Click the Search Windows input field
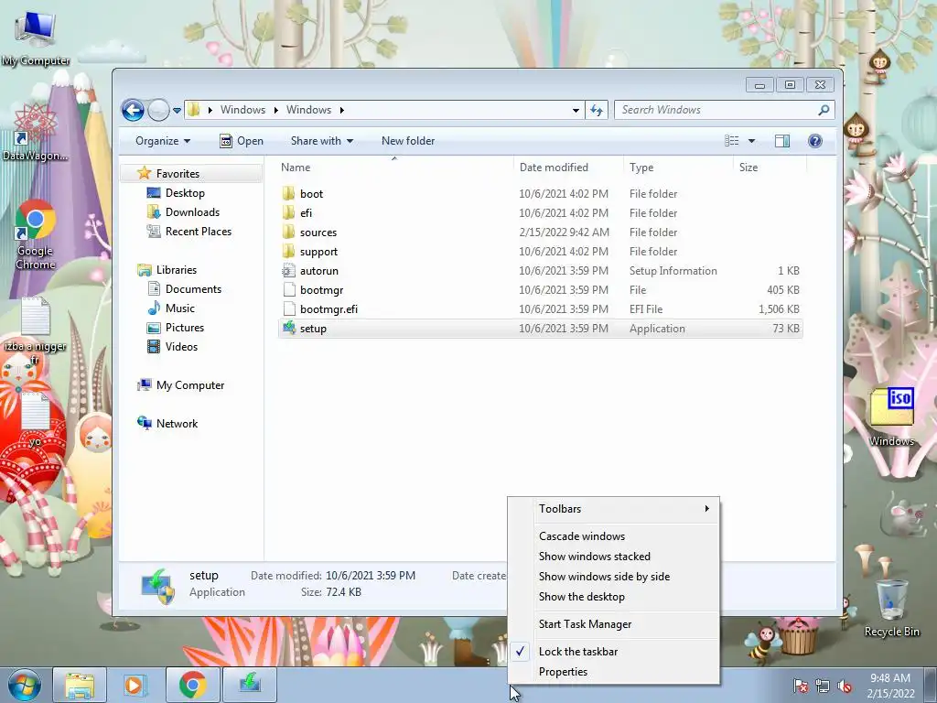This screenshot has width=937, height=703. [717, 110]
